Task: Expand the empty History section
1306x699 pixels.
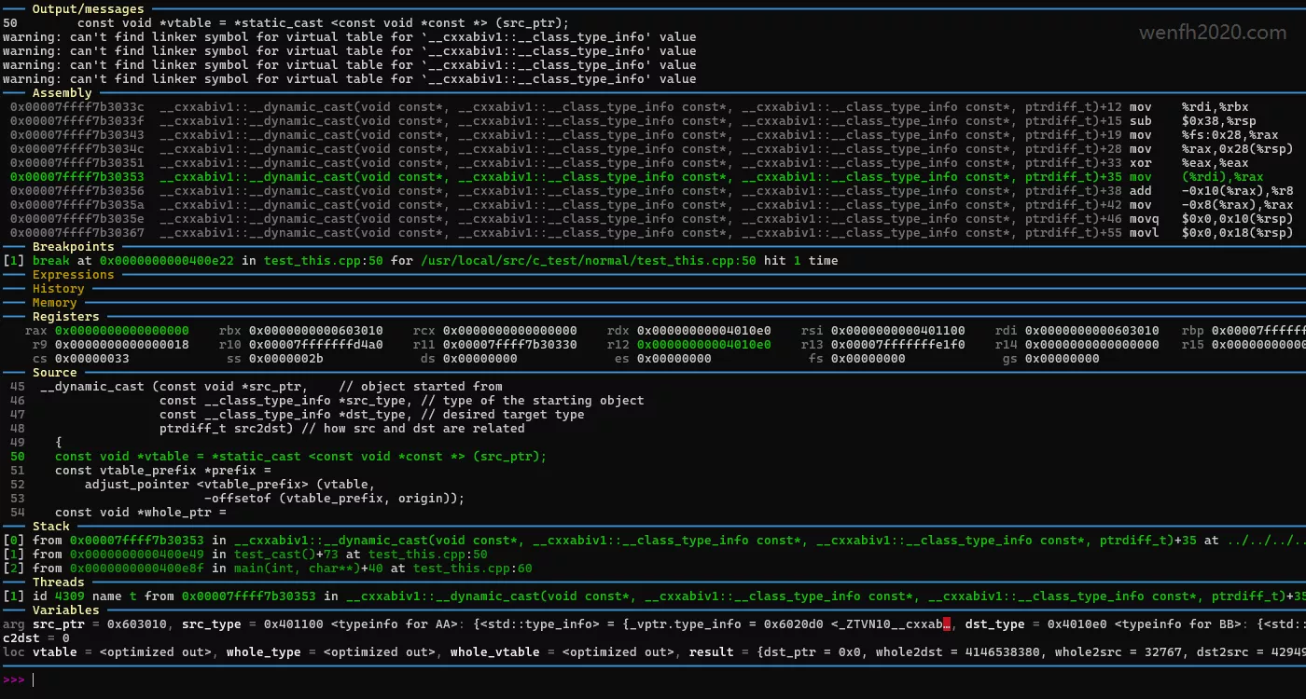Action: (58, 289)
